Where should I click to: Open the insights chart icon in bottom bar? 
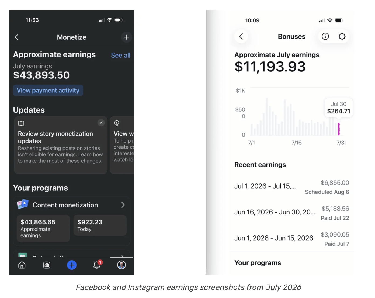47,265
